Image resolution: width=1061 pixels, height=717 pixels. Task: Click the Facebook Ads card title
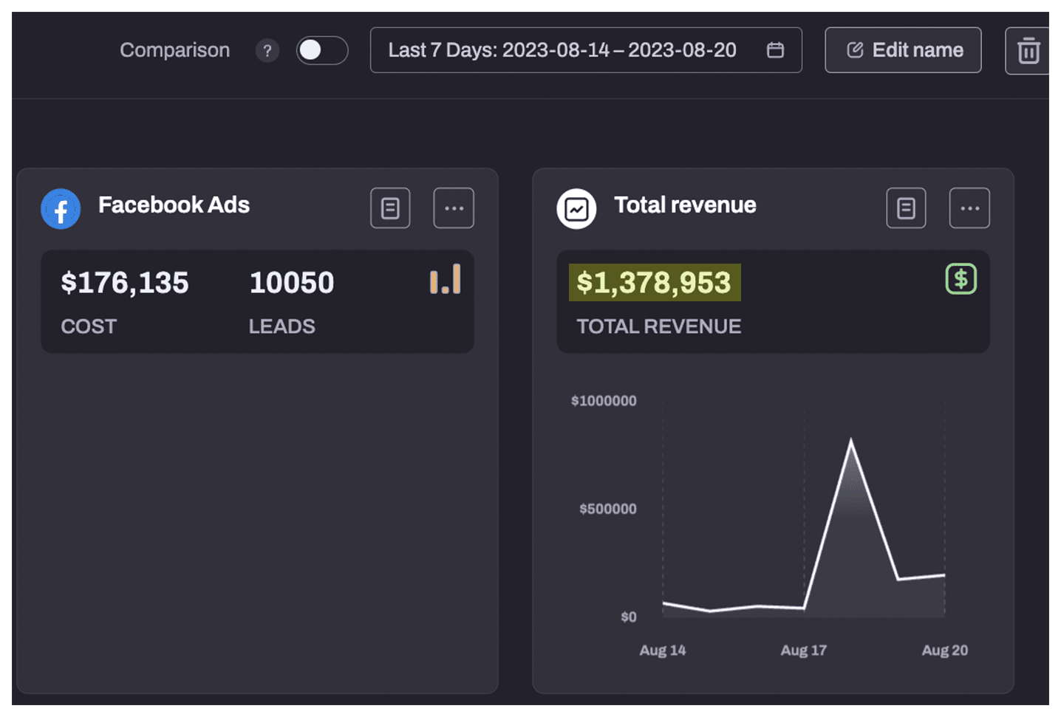(x=174, y=205)
